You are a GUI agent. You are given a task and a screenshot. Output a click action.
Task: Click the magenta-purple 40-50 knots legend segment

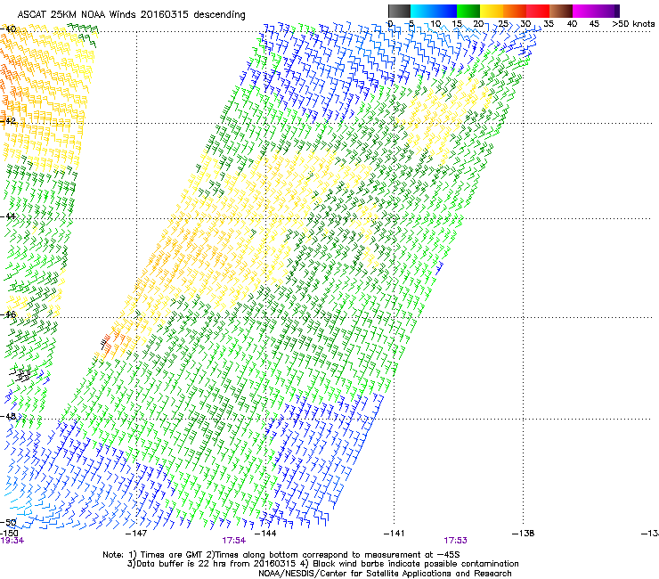tap(596, 11)
